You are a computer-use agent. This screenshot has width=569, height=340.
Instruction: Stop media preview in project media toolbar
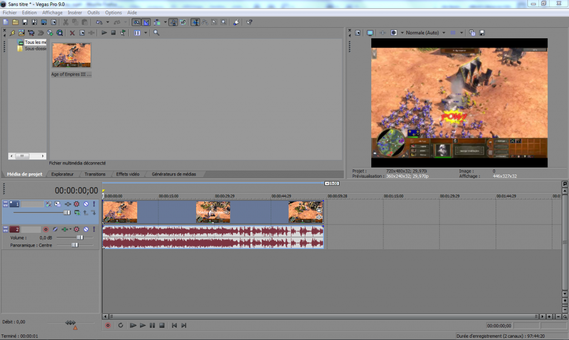[x=113, y=33]
